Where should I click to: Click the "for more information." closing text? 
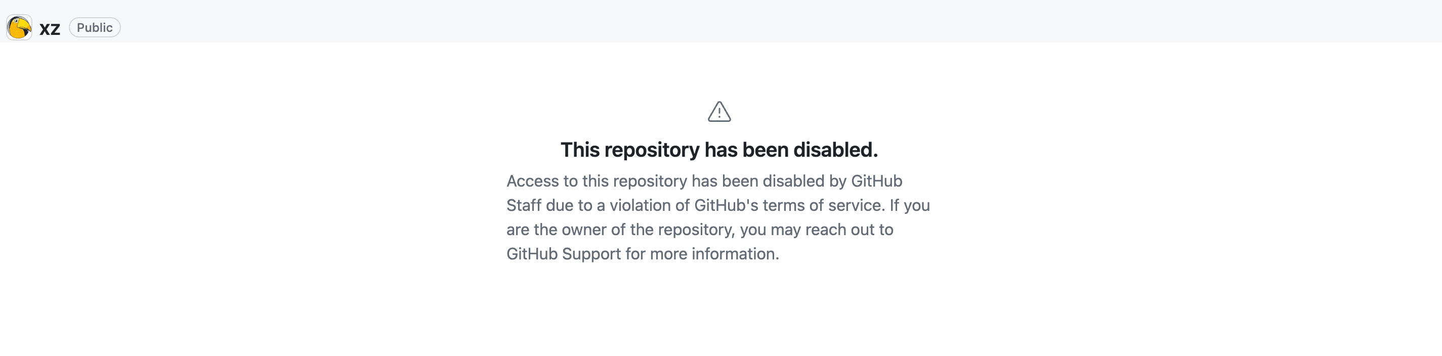click(702, 254)
